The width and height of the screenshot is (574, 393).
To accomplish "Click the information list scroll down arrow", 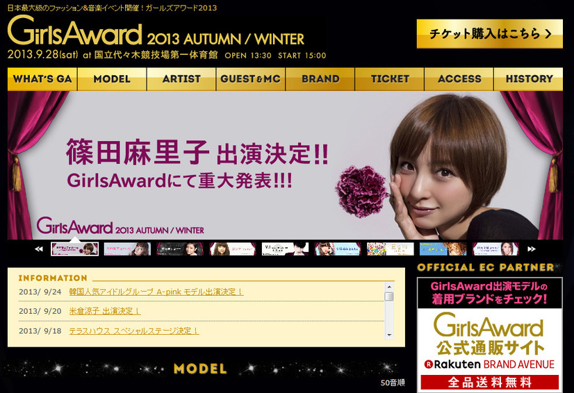I will [389, 335].
